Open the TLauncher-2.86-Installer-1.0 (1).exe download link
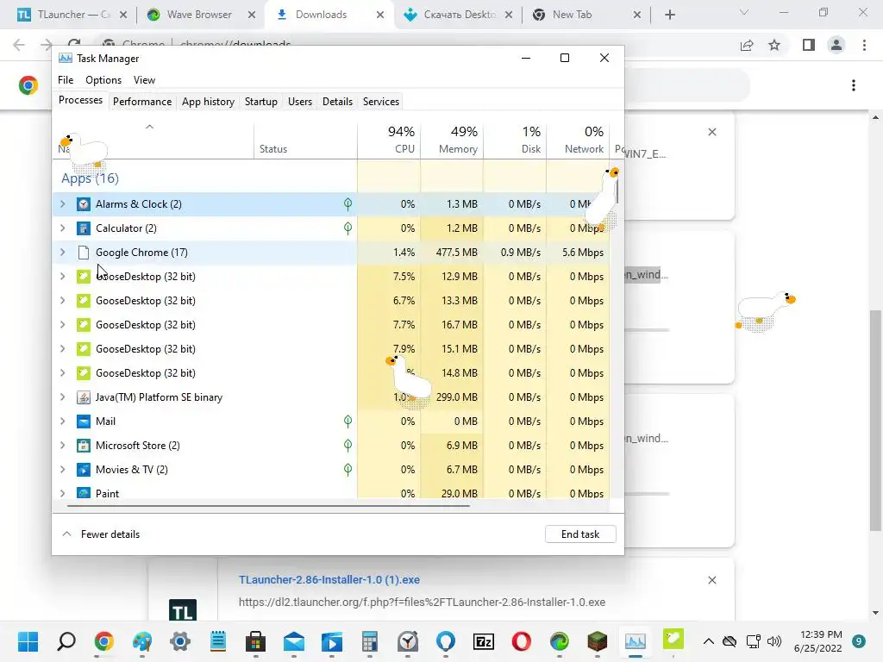883x662 pixels. pos(329,580)
